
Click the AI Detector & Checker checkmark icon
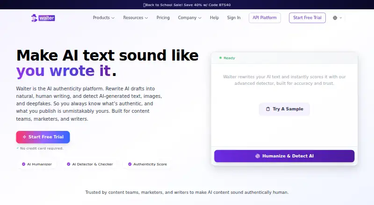tap(68, 164)
